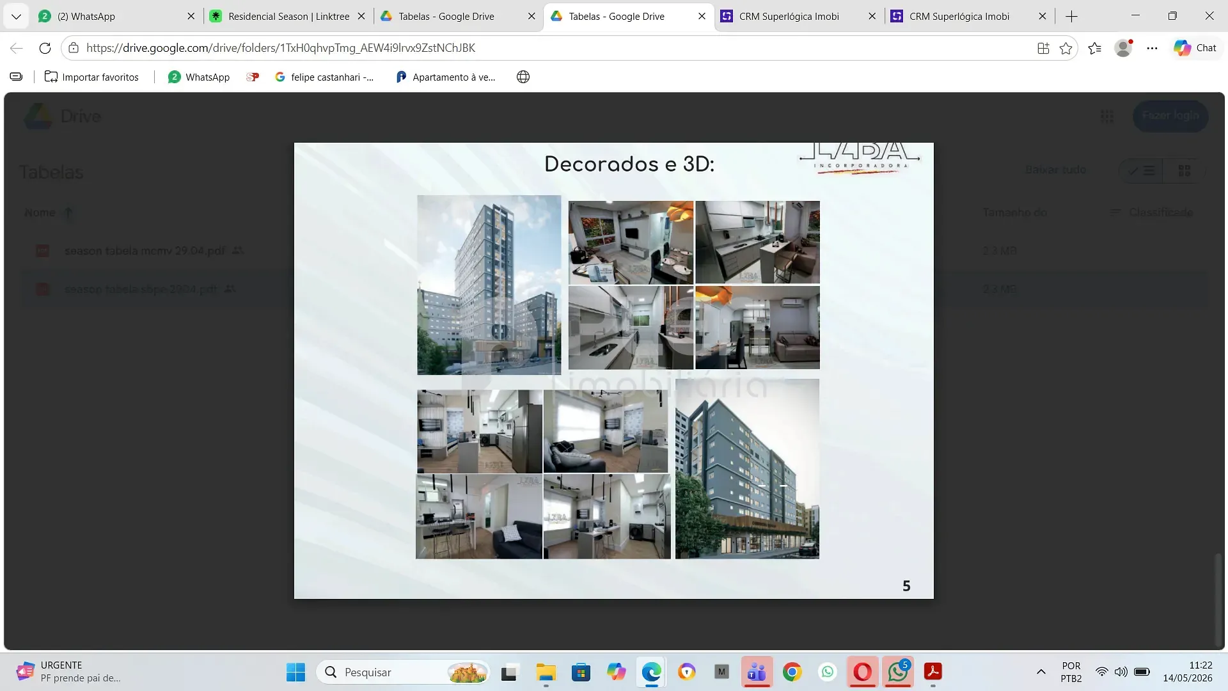Open Copilot Chat sidebar
Image resolution: width=1228 pixels, height=691 pixels.
(x=1195, y=48)
